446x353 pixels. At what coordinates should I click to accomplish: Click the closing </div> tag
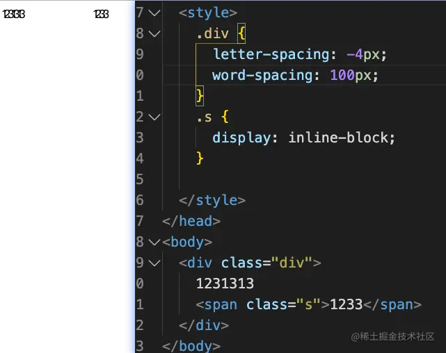[204, 325]
